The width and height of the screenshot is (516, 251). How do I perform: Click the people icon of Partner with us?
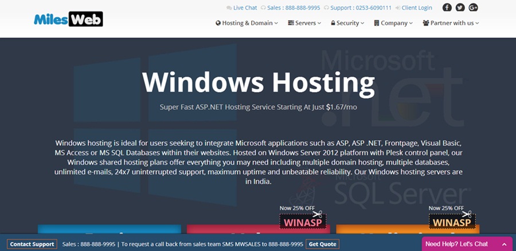pos(426,23)
